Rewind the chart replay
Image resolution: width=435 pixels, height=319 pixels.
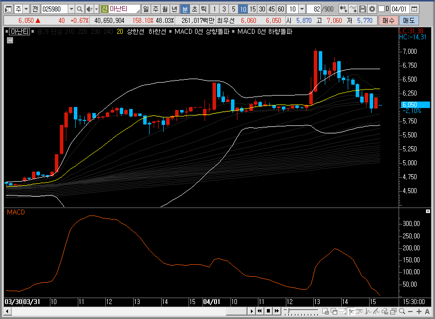260,311
